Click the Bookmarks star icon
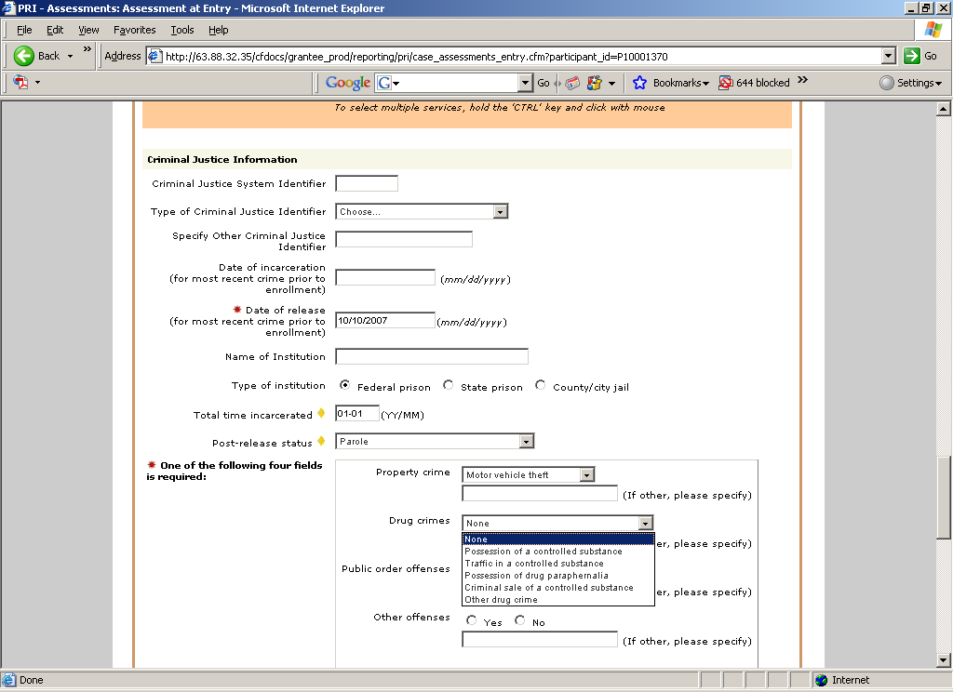The height and width of the screenshot is (692, 953). [639, 83]
